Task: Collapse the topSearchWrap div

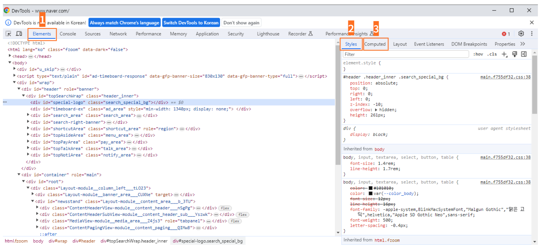Action: coord(24,96)
